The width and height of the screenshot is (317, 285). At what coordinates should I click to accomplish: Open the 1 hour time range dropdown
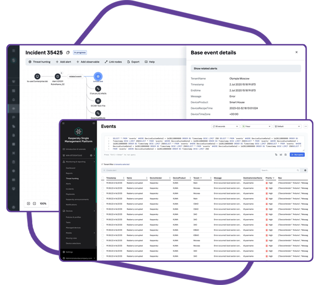pyautogui.click(x=256, y=126)
